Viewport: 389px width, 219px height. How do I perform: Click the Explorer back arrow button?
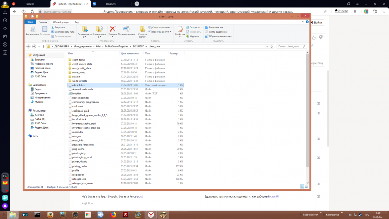coord(28,46)
